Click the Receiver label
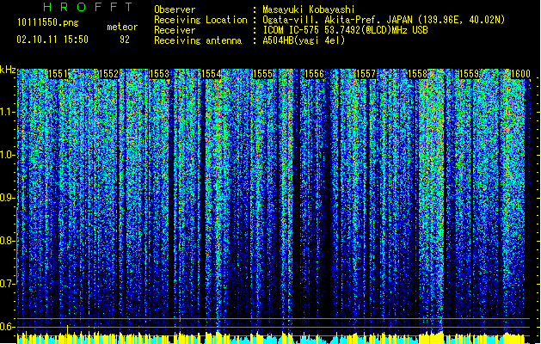Image resolution: width=541 pixels, height=344 pixels. click(175, 30)
